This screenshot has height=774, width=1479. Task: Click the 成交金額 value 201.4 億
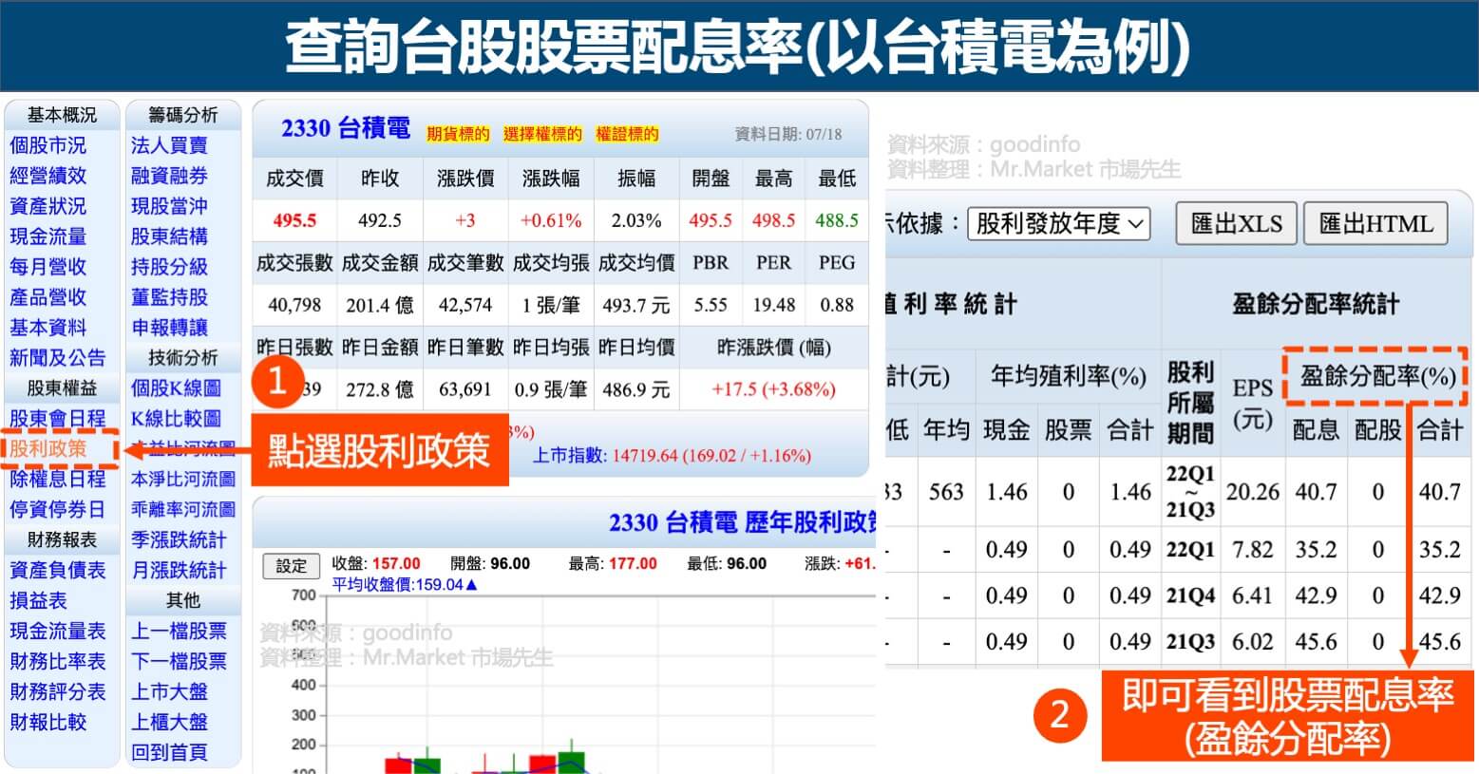tap(380, 305)
